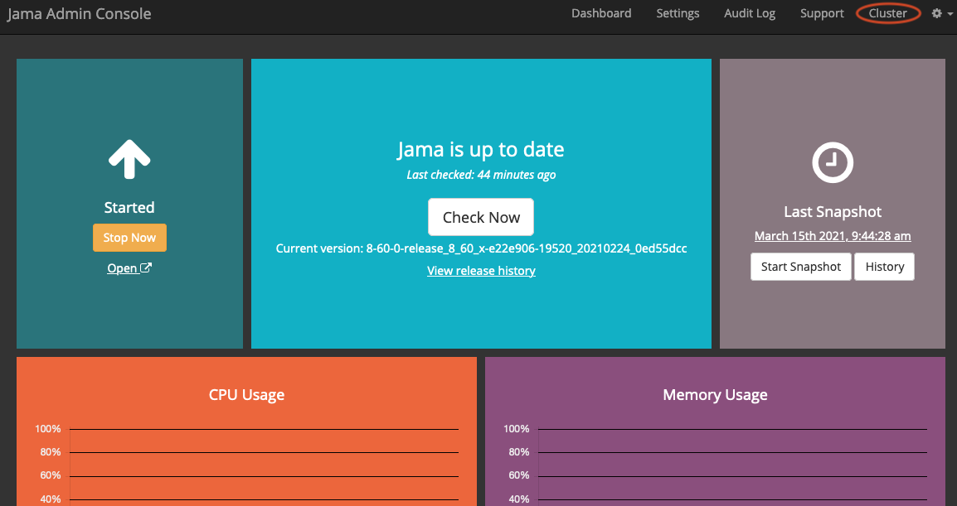The image size is (957, 506).
Task: Navigate to the Support page
Action: point(822,13)
